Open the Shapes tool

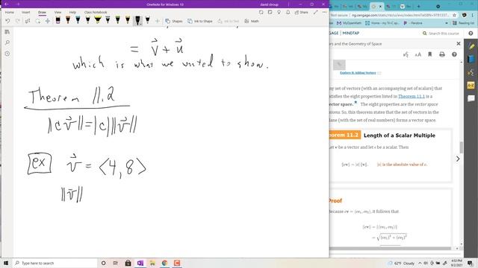tap(174, 21)
